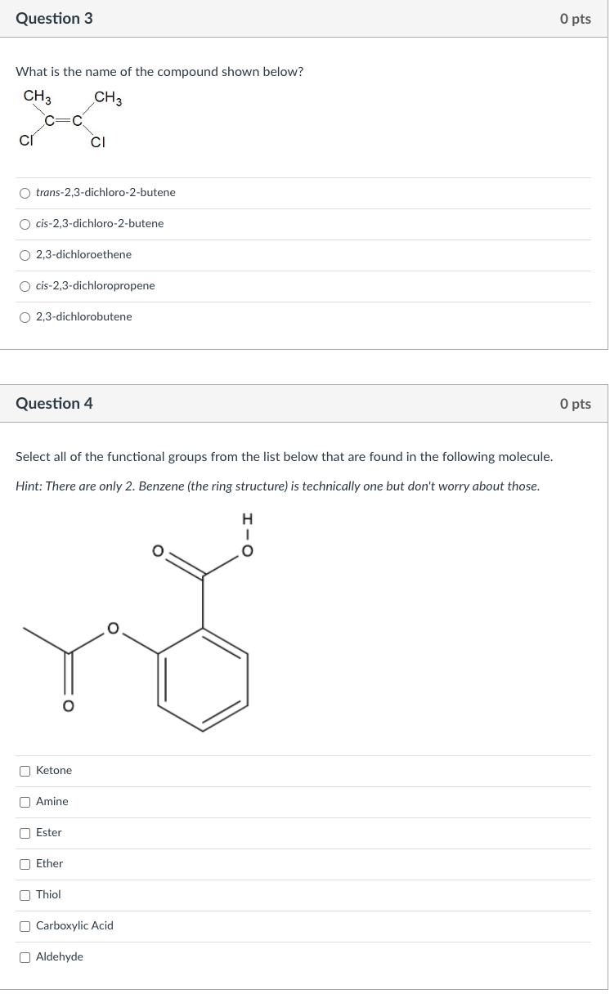Pick the 2,3-dichlorobutene option
Screen dimensions: 610x994
[25, 316]
